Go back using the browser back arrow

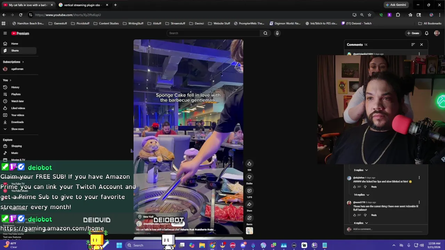pos(4,15)
